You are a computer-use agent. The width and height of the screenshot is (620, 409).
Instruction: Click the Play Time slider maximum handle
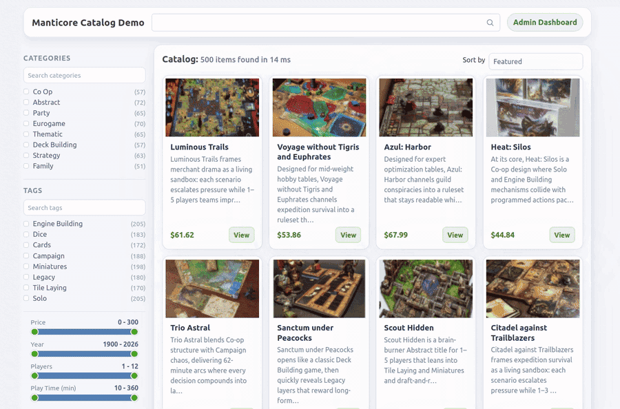(x=134, y=397)
